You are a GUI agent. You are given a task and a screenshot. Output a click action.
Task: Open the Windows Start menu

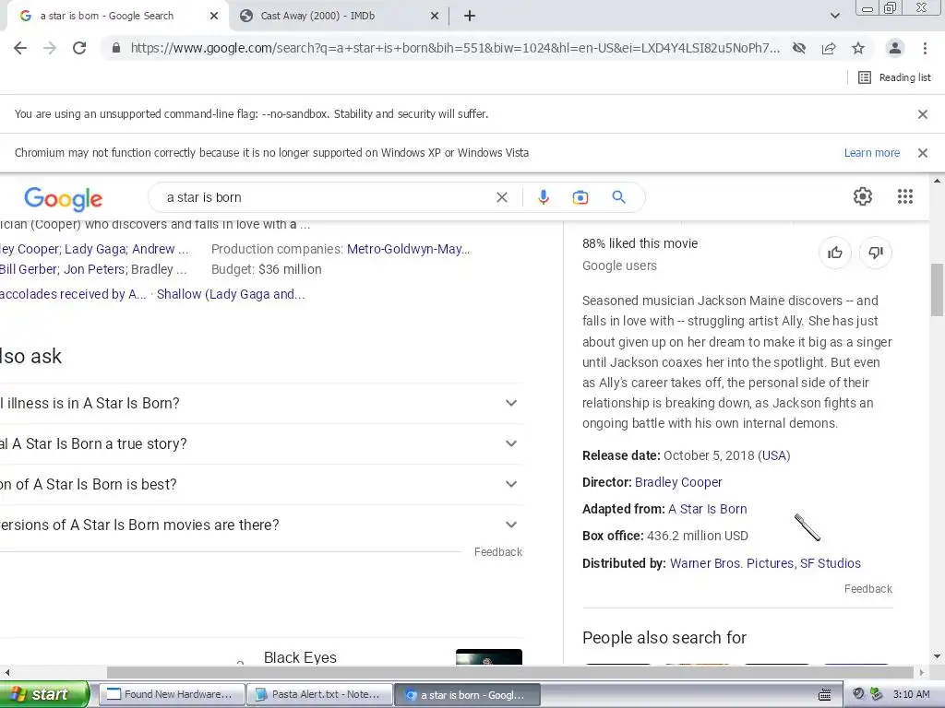pos(43,694)
